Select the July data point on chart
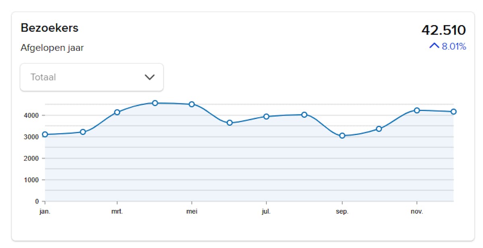The height and width of the screenshot is (248, 483). pos(266,116)
